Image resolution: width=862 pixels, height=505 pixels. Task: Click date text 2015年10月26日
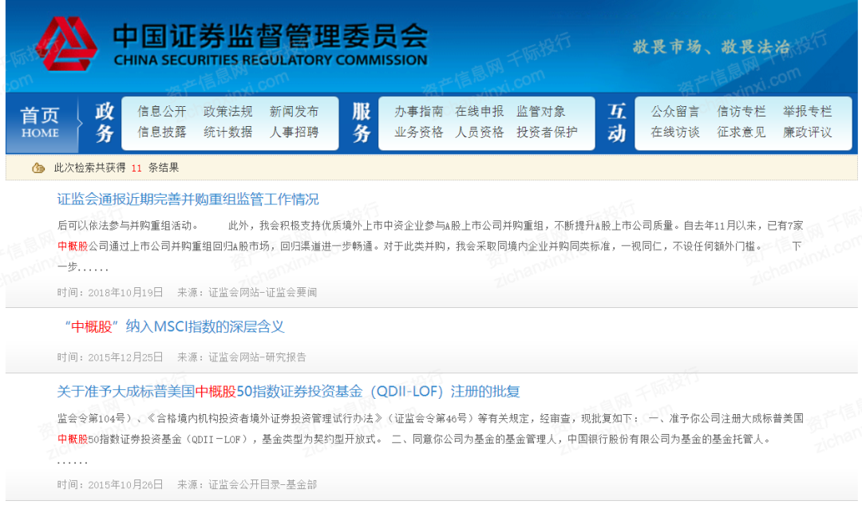[125, 485]
